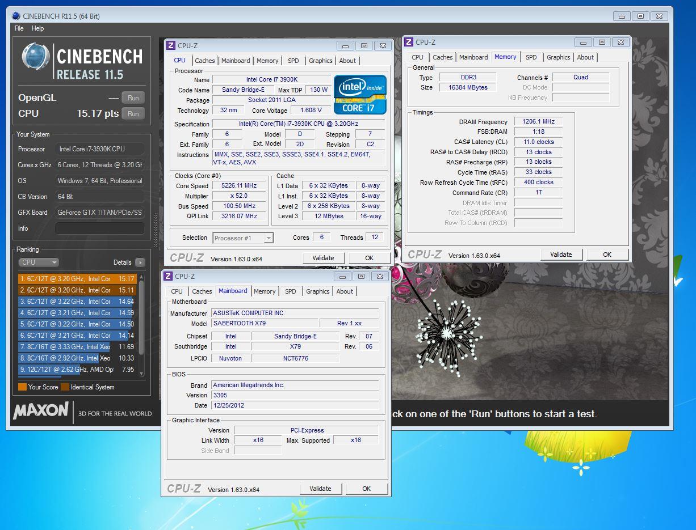Click Validate in the CPU tab window
Image resolution: width=696 pixels, height=530 pixels.
[323, 258]
